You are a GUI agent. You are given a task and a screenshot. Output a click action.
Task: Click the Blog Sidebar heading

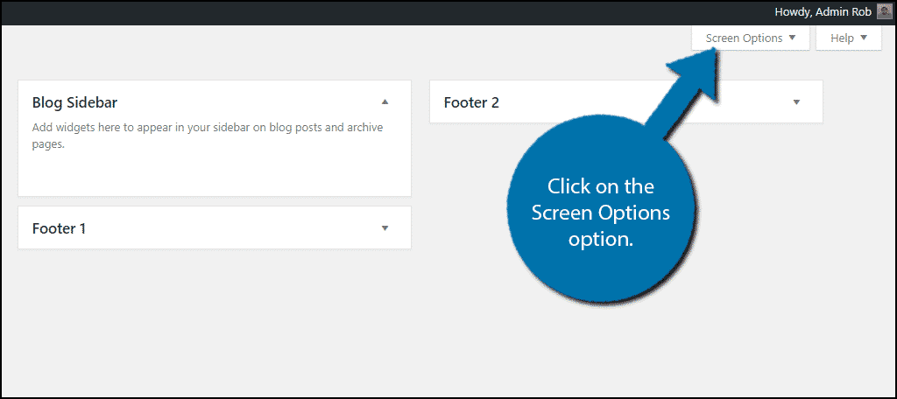point(75,103)
